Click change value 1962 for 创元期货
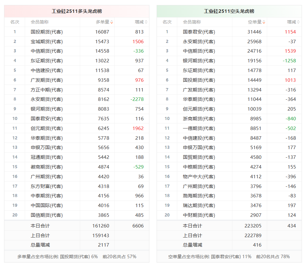This screenshot has width=306, height=266. (x=138, y=128)
